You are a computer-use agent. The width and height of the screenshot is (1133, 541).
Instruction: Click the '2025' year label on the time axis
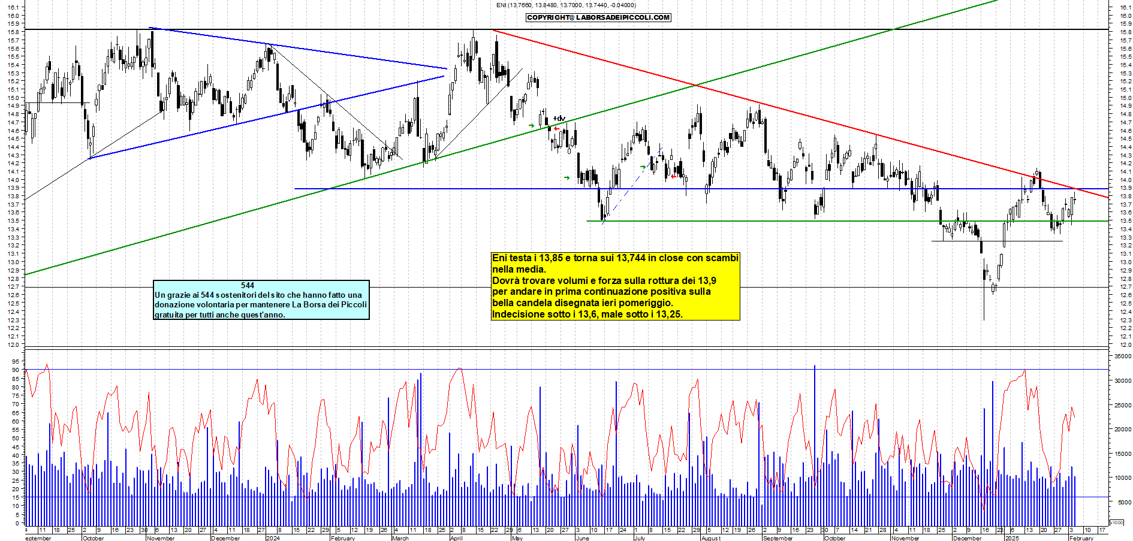coord(1012,538)
